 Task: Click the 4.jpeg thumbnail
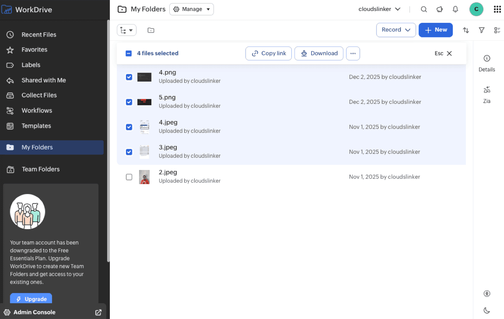[x=145, y=127]
